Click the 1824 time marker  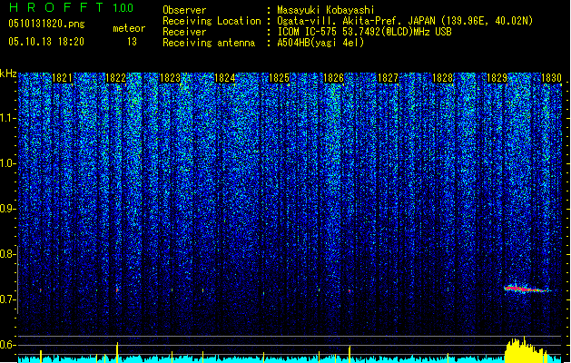click(x=225, y=78)
